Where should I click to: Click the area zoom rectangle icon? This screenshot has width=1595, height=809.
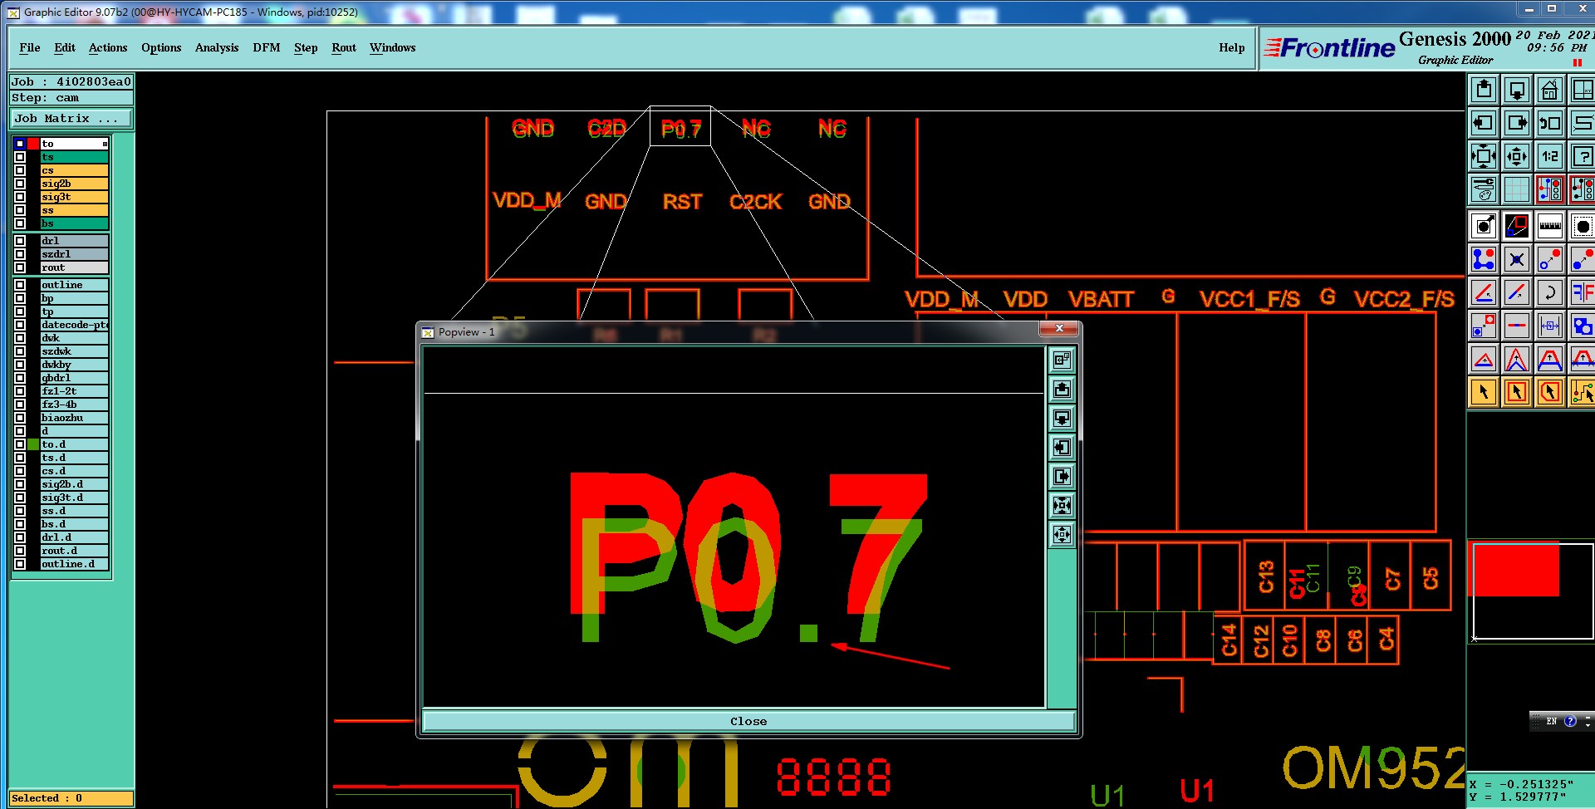[x=1517, y=226]
